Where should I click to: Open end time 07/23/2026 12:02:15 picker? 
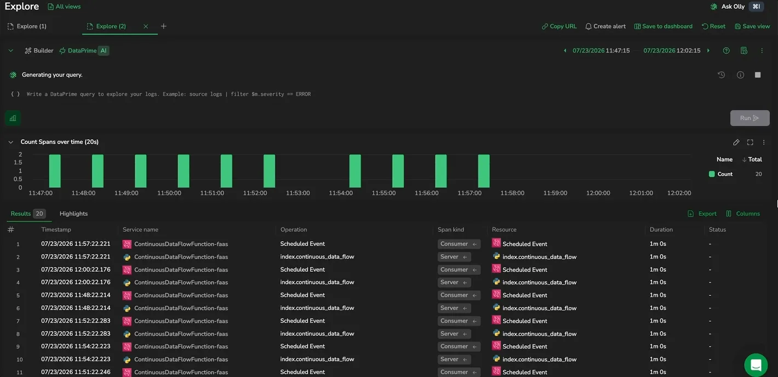click(x=672, y=50)
